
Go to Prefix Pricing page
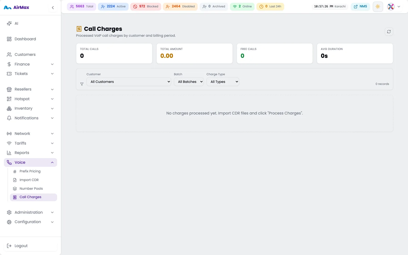click(33, 171)
